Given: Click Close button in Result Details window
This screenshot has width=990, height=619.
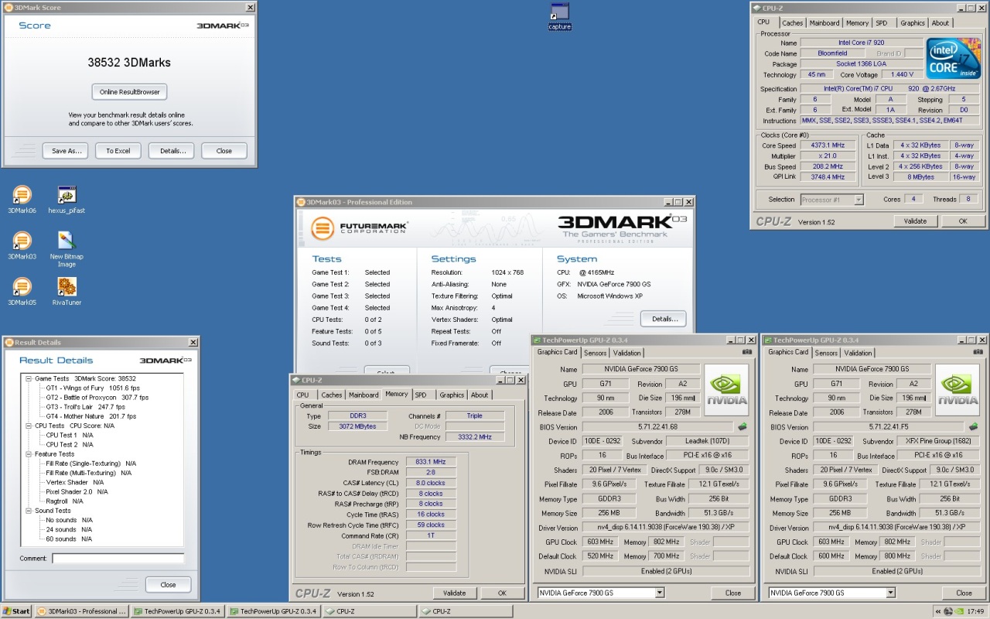Looking at the screenshot, I should tap(168, 584).
